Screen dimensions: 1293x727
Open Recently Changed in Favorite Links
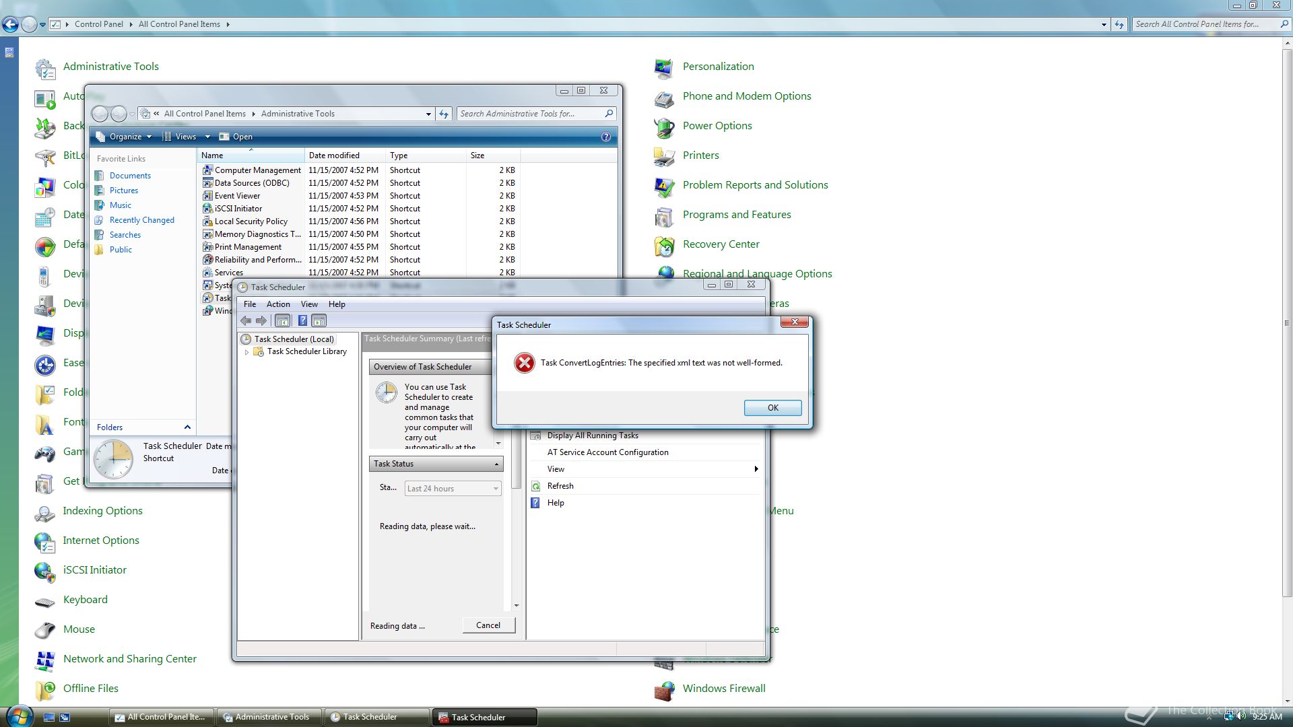[142, 220]
